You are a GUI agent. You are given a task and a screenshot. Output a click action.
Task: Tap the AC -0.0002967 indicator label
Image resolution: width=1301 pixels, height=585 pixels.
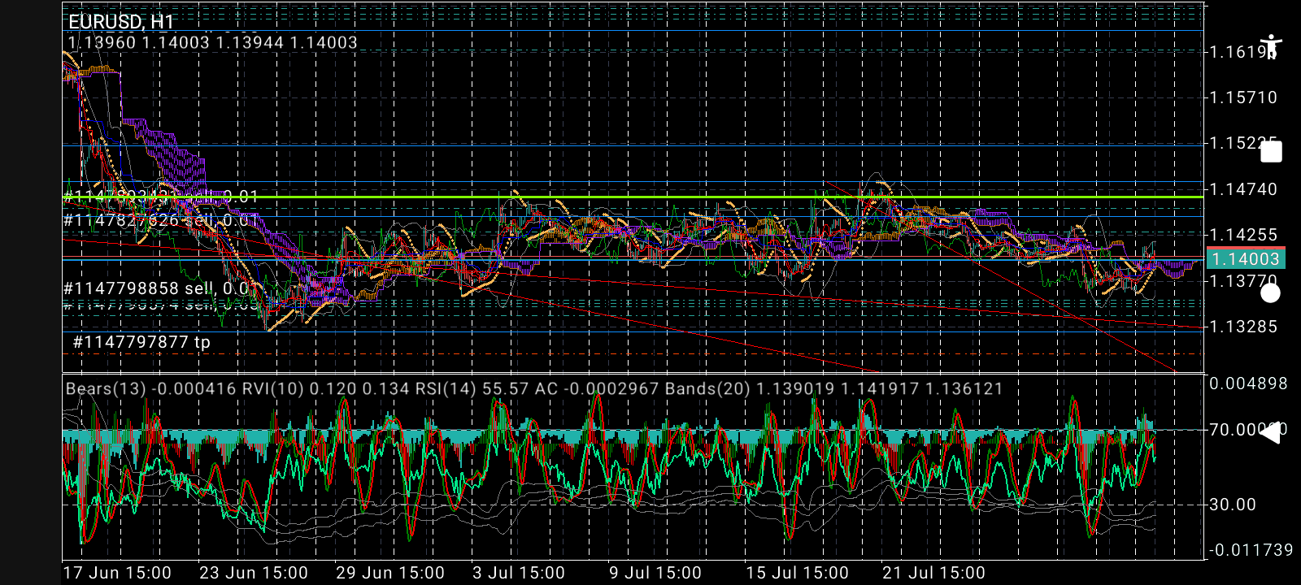(x=598, y=388)
